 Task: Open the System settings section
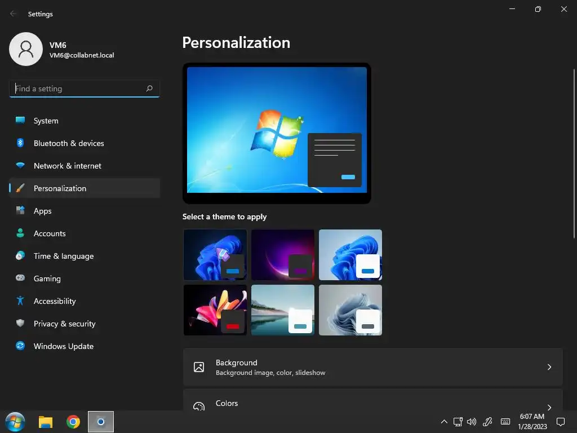85,121
